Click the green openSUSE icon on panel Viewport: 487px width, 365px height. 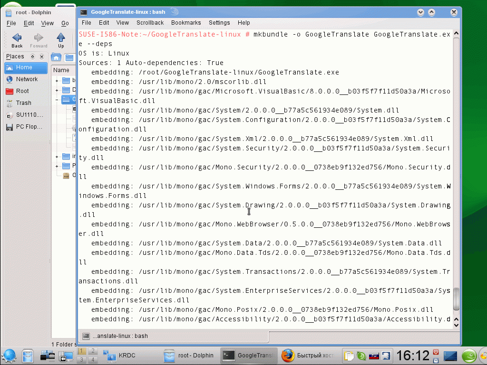469,356
